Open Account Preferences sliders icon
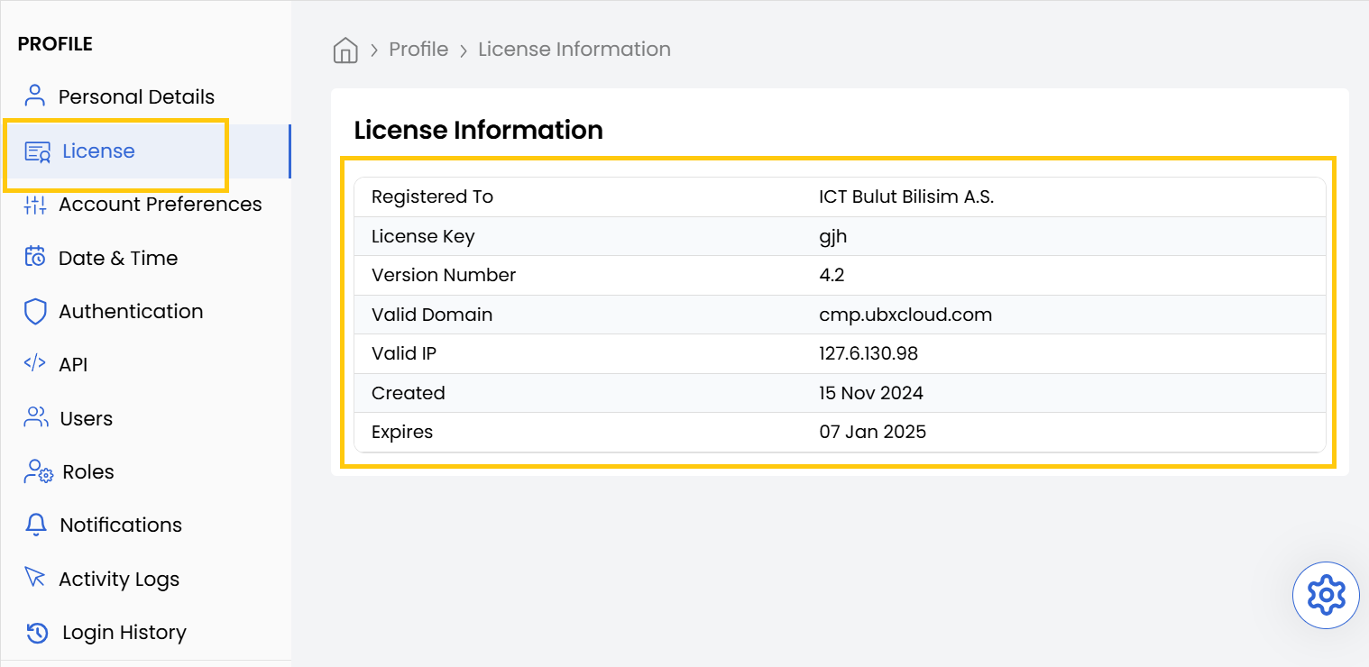 tap(34, 205)
